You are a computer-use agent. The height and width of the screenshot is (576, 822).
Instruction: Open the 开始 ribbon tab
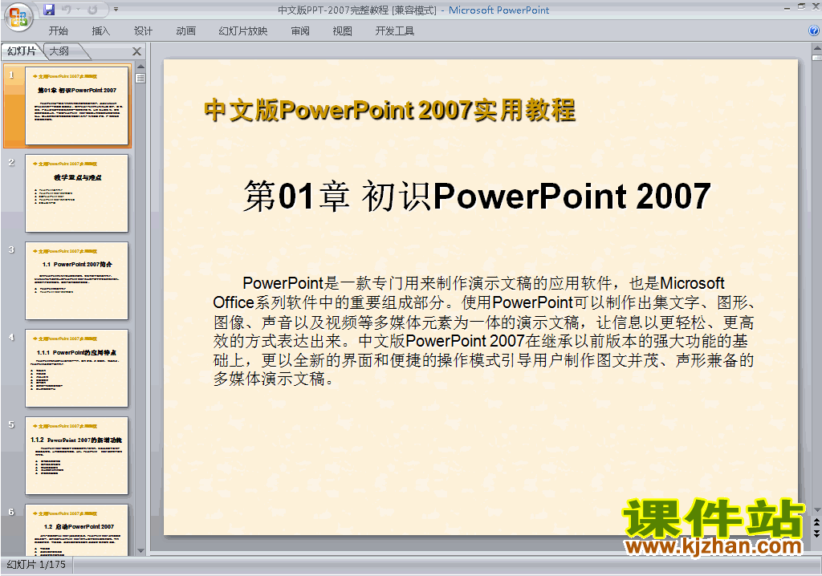[58, 31]
